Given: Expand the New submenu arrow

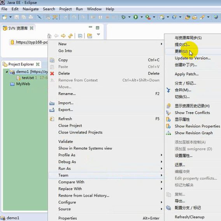Looking at the screenshot, I should 161,44.
